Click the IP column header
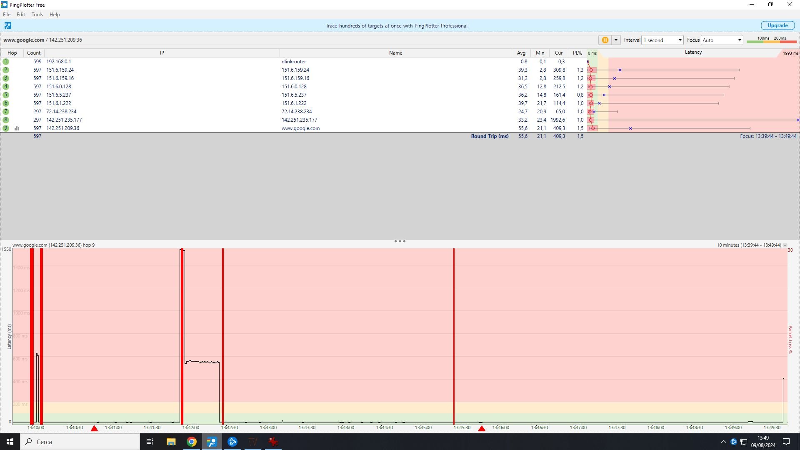This screenshot has width=800, height=450. click(x=162, y=53)
